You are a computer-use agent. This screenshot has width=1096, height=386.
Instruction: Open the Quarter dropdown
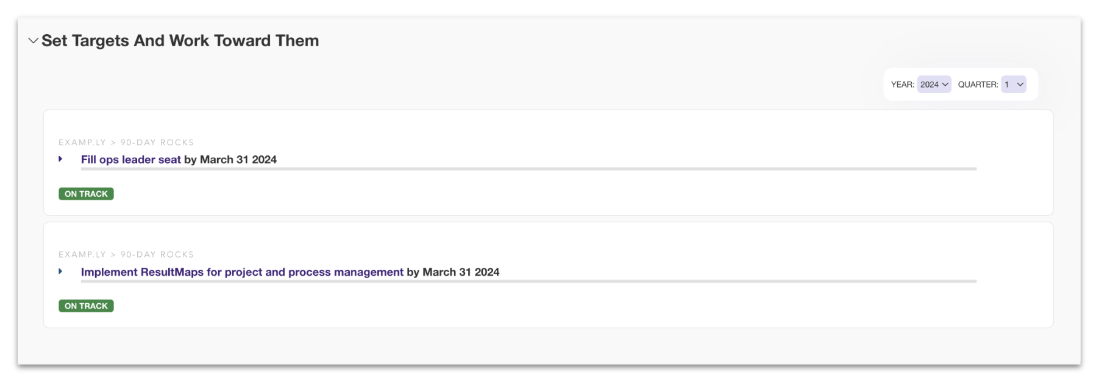click(1014, 85)
